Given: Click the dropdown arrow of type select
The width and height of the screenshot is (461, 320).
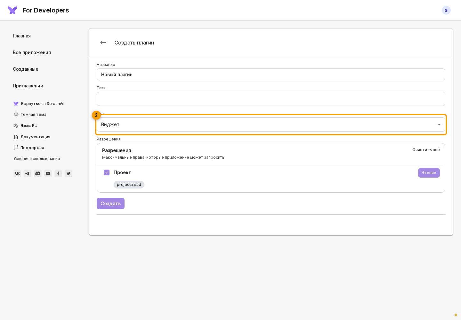Looking at the screenshot, I should [x=439, y=124].
